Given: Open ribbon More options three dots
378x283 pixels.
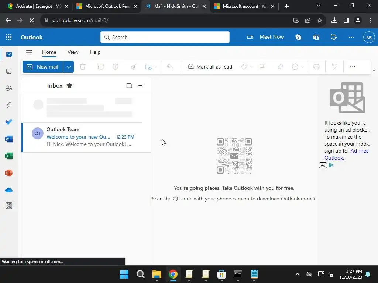Looking at the screenshot, I should (x=353, y=67).
